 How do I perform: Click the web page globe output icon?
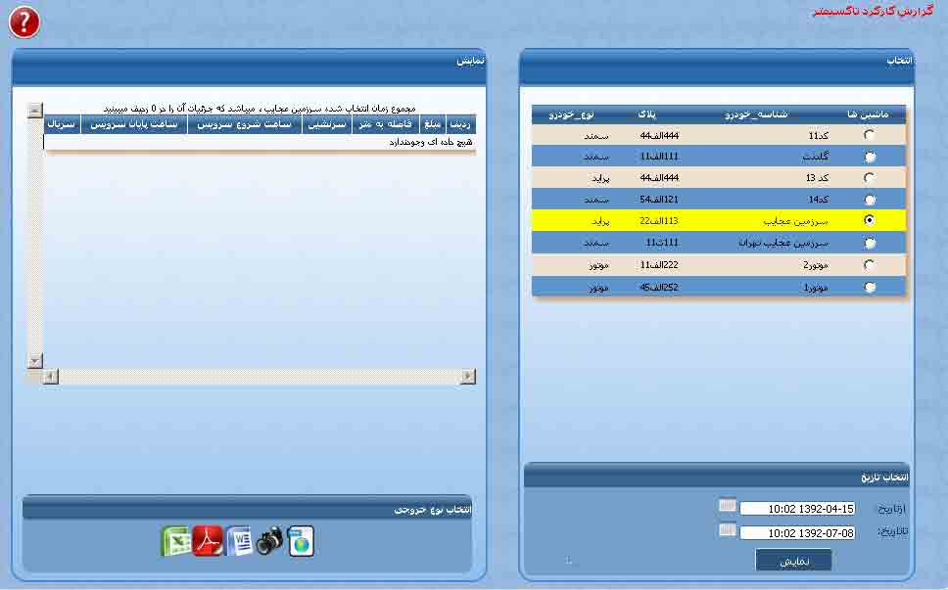tap(301, 541)
